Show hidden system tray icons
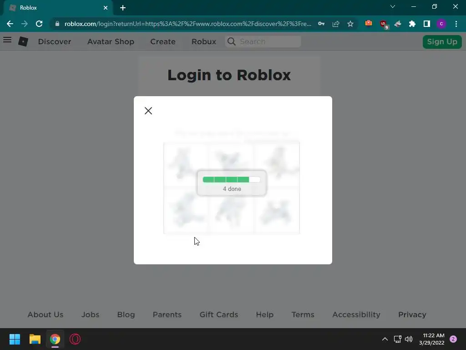The image size is (466, 350). 385,339
